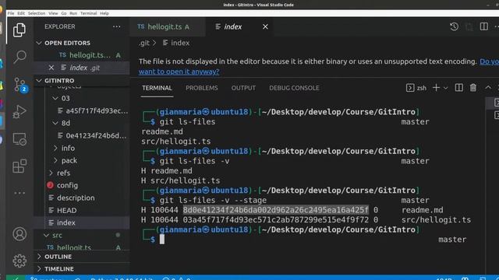Open the File menu

point(11,13)
